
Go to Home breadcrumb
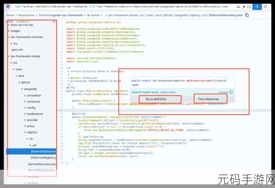[x=10, y=15]
